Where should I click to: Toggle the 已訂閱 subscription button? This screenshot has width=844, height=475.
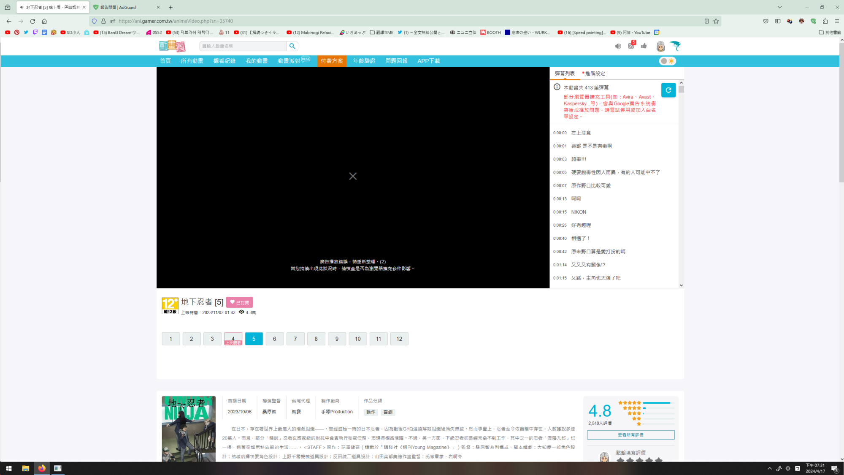click(x=239, y=302)
